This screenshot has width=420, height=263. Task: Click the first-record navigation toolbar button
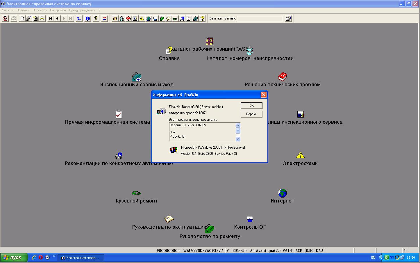(x=51, y=19)
